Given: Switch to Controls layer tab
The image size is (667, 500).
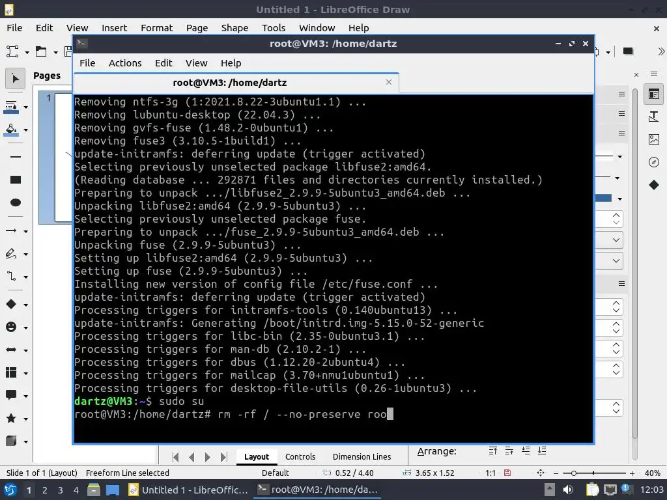Looking at the screenshot, I should tap(300, 456).
